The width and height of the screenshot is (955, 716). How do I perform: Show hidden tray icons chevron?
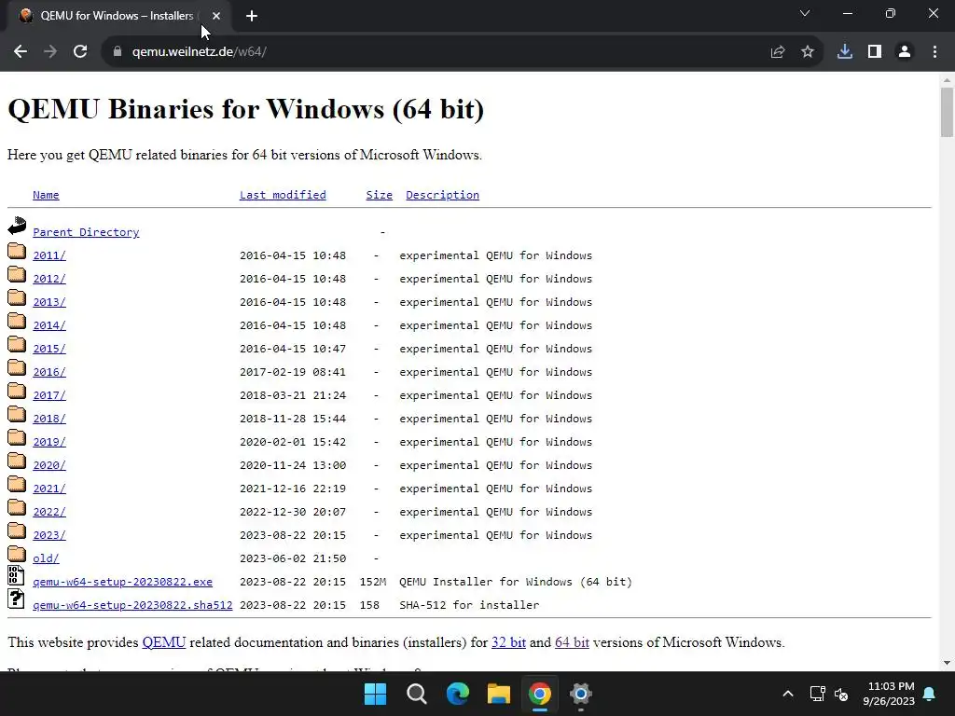point(787,694)
